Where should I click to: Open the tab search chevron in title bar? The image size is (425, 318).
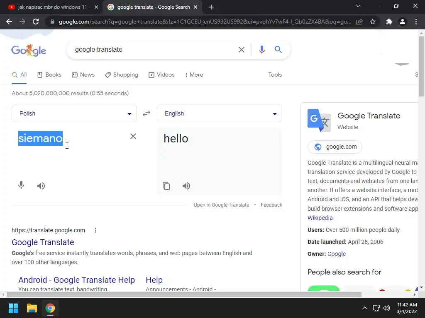click(358, 6)
